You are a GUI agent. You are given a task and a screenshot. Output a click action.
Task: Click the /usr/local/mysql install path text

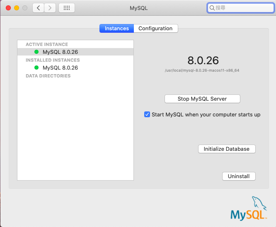click(202, 70)
